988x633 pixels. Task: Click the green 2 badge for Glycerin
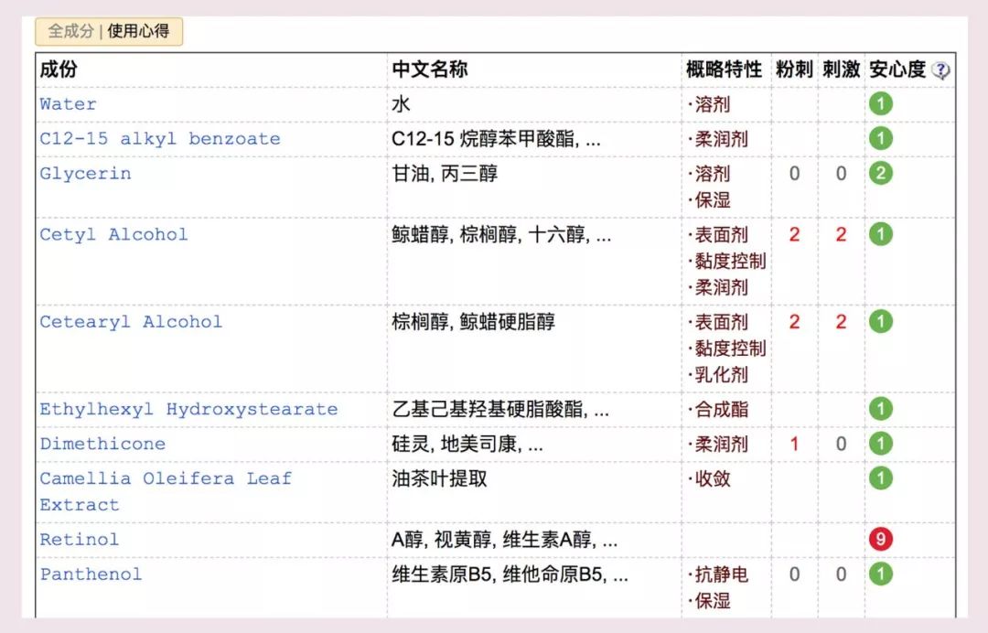pyautogui.click(x=880, y=173)
